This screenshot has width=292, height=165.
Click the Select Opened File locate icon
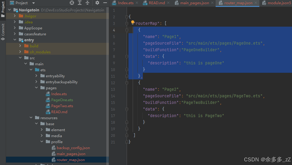pos(72,3)
